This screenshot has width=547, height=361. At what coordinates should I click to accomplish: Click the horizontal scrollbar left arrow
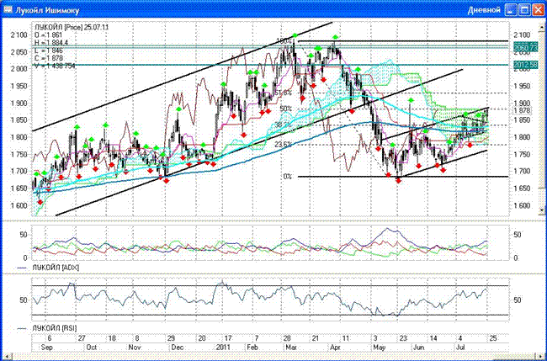pyautogui.click(x=8, y=357)
